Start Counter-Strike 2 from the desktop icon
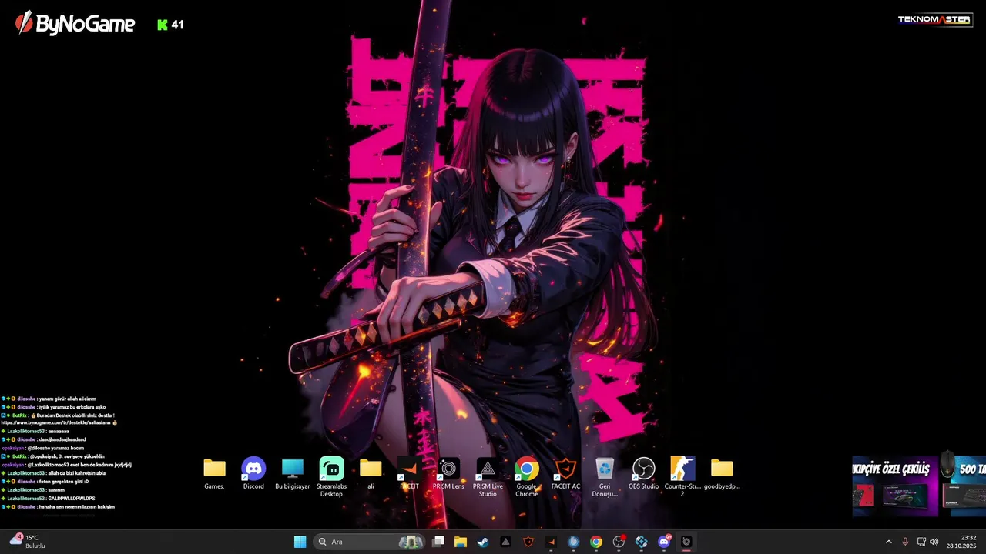Viewport: 986px width, 554px height. pyautogui.click(x=682, y=477)
